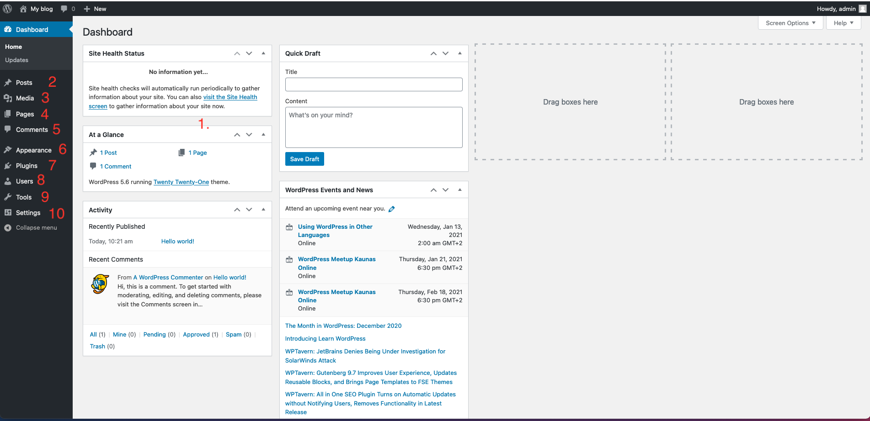Click the Collapse menu arrow icon
The image size is (870, 421).
click(8, 227)
